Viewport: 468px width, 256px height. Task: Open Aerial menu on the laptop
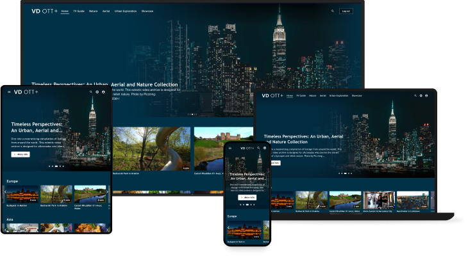(322, 95)
